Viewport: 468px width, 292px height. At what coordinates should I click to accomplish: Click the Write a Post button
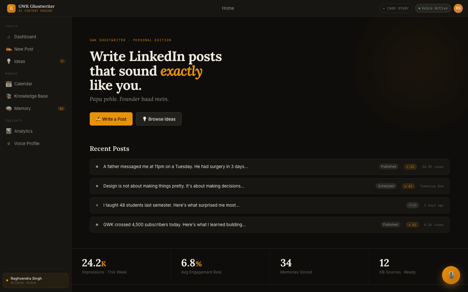(x=111, y=119)
